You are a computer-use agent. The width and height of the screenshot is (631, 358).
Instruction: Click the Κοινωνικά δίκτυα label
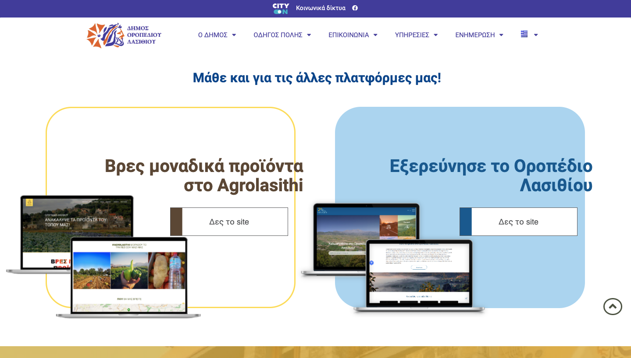[x=321, y=8]
